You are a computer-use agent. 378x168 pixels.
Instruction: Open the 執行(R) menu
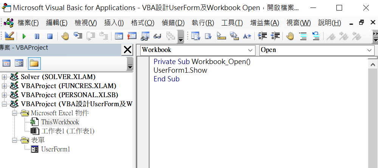(203, 23)
